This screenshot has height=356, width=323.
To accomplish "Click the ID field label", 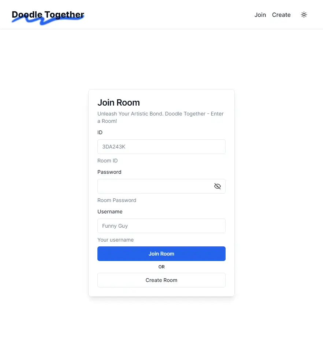I will 100,132.
